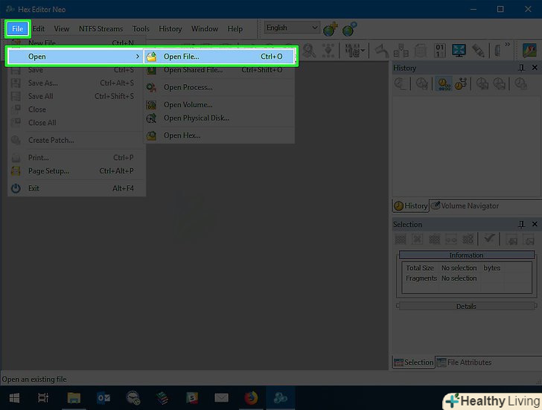Click the Fragments row label
The height and width of the screenshot is (410, 542).
421,278
